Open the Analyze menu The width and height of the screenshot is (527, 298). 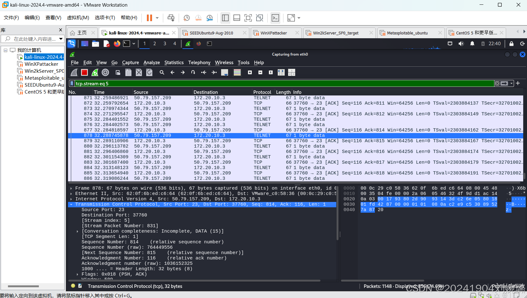pyautogui.click(x=152, y=63)
